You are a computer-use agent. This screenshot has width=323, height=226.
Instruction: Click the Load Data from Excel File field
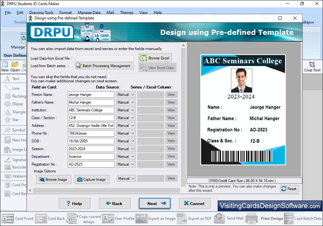pos(105,58)
